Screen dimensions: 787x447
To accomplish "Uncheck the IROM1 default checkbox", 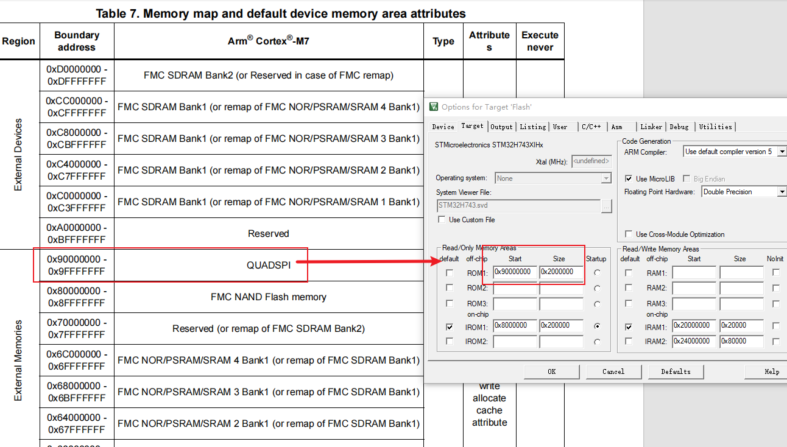I will pos(450,327).
